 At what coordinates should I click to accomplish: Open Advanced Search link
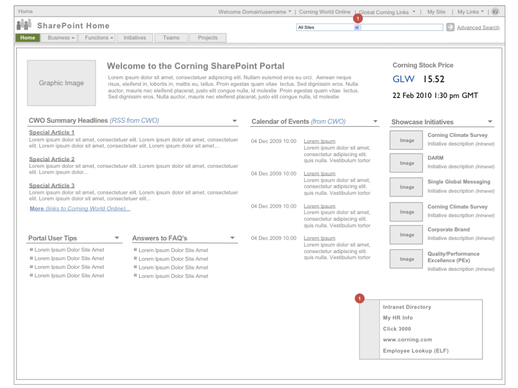tap(478, 27)
